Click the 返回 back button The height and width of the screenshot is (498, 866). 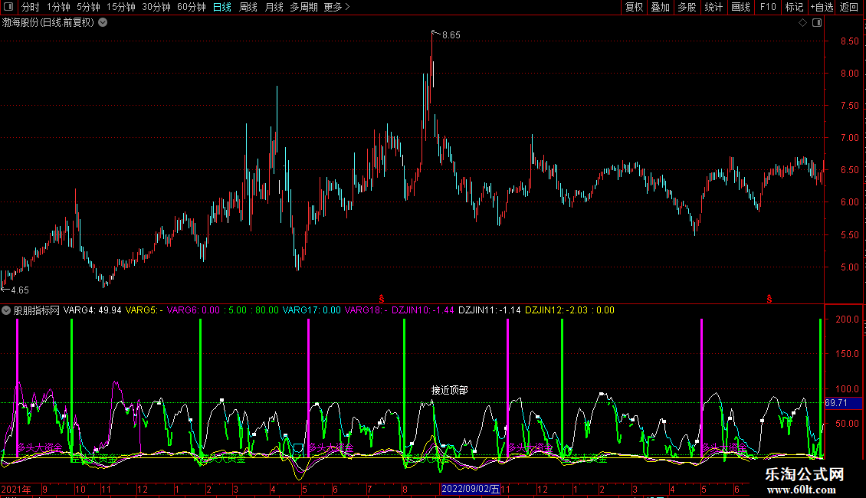849,8
